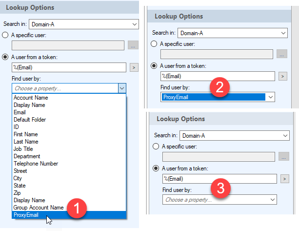Click the red step 2 badge
The width and height of the screenshot is (299, 231).
pos(219,88)
